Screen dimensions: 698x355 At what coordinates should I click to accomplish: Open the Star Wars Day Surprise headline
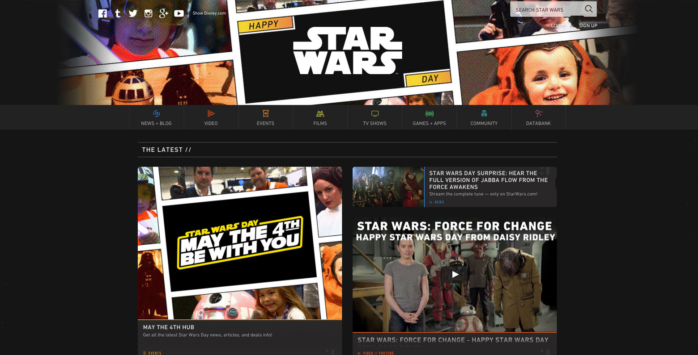[489, 180]
